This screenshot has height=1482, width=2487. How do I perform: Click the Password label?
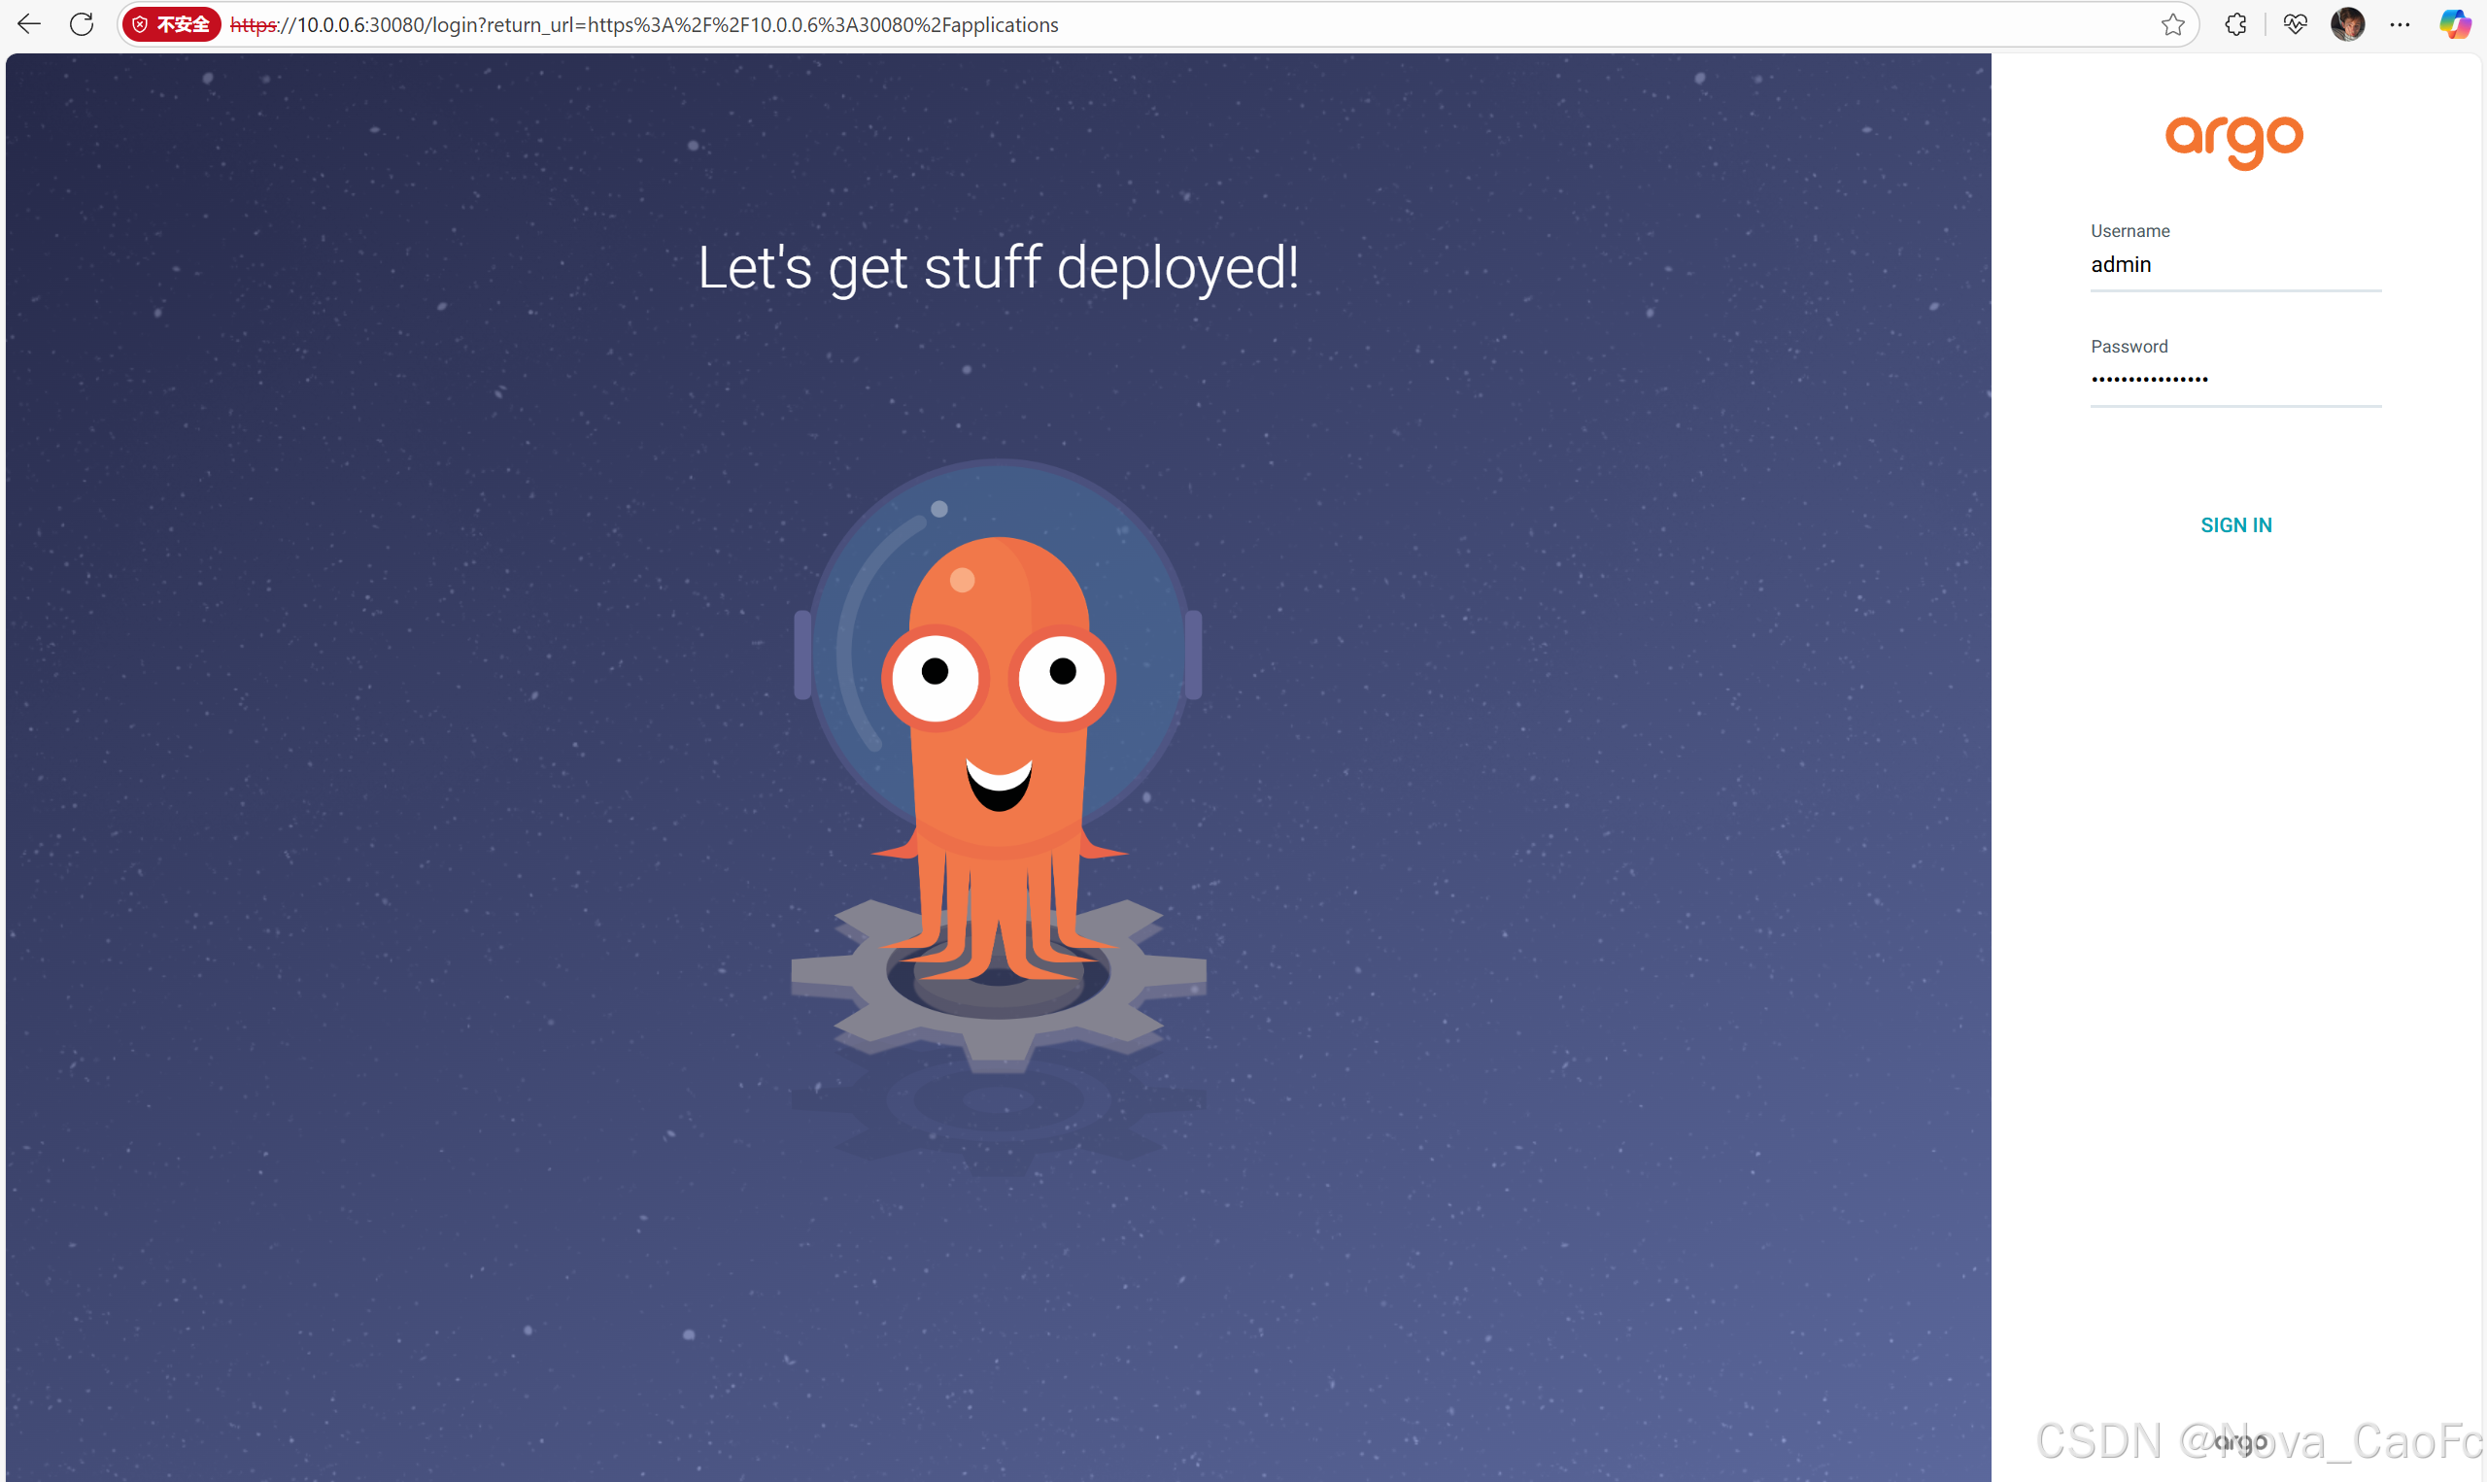click(2129, 347)
